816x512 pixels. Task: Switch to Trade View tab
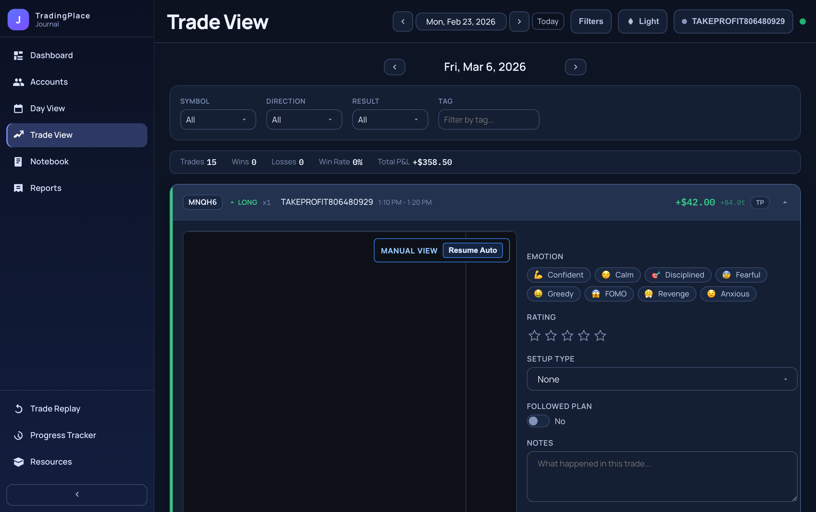[51, 135]
